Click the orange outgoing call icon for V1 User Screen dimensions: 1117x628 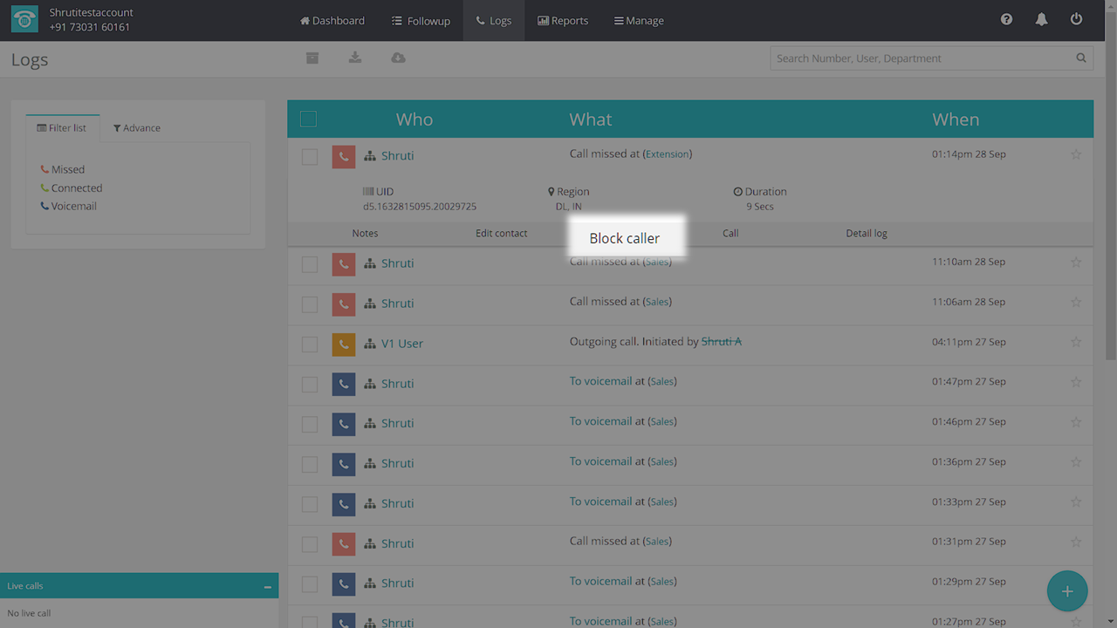[x=344, y=344]
